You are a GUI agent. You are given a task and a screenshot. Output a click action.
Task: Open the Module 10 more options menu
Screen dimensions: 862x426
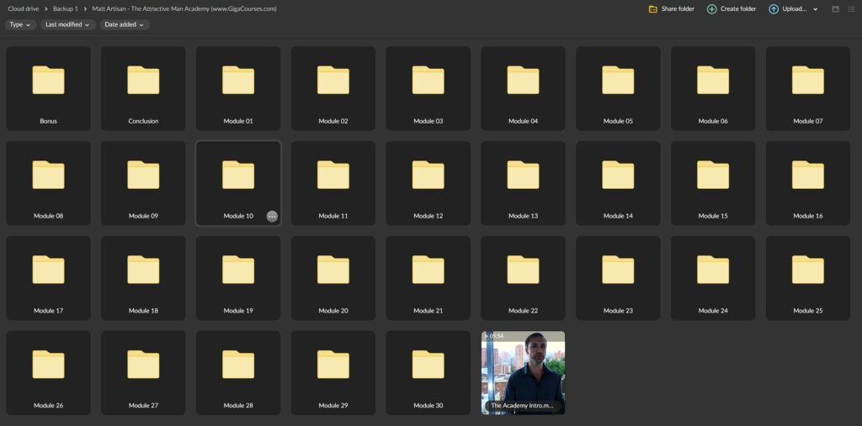click(272, 216)
